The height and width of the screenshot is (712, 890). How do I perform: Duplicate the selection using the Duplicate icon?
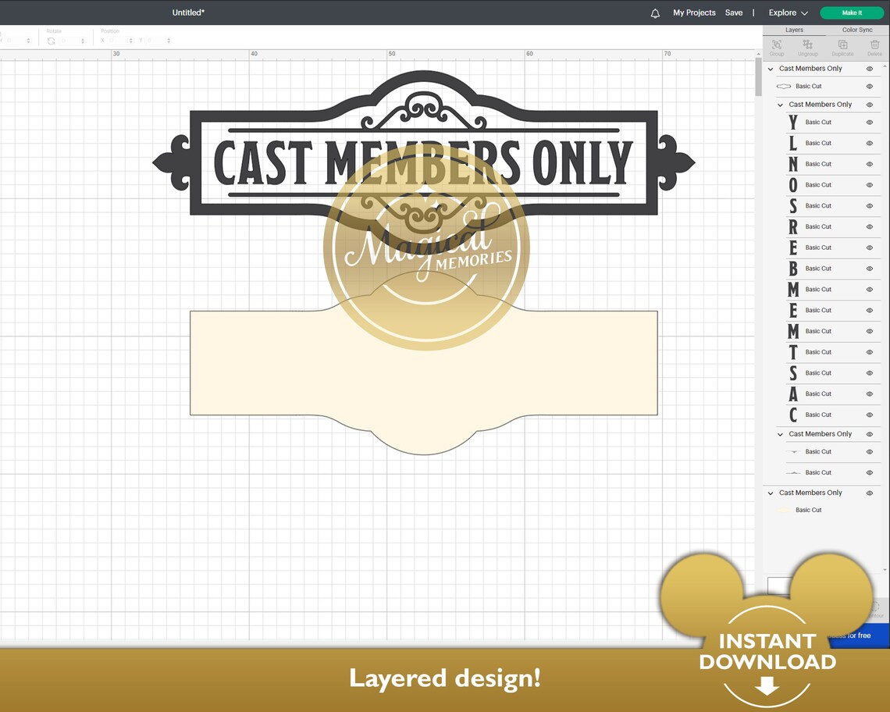[x=843, y=44]
